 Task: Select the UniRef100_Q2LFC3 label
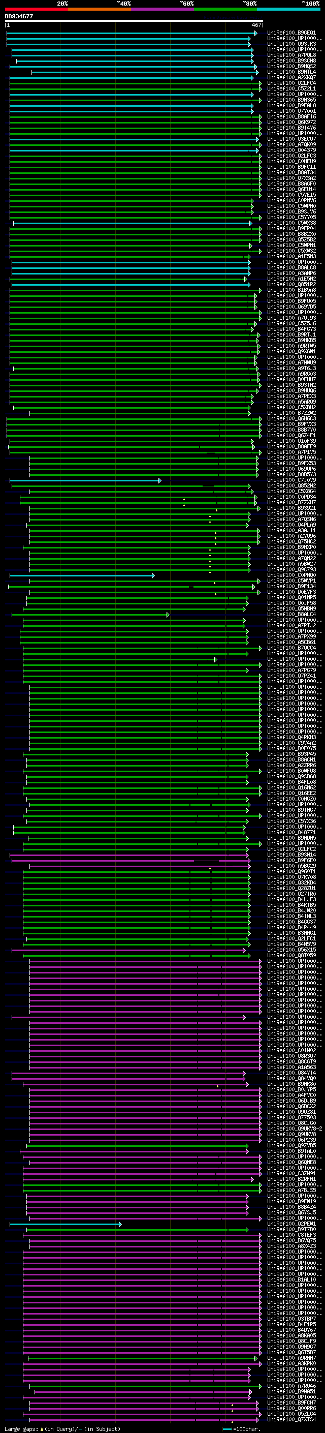[x=291, y=156]
